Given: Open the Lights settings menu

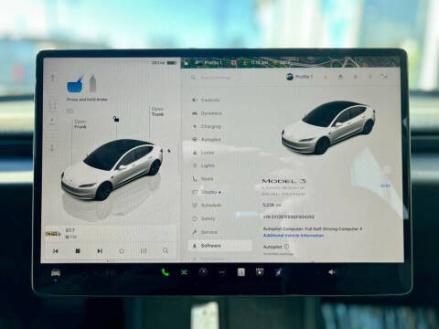Looking at the screenshot, I should (203, 165).
